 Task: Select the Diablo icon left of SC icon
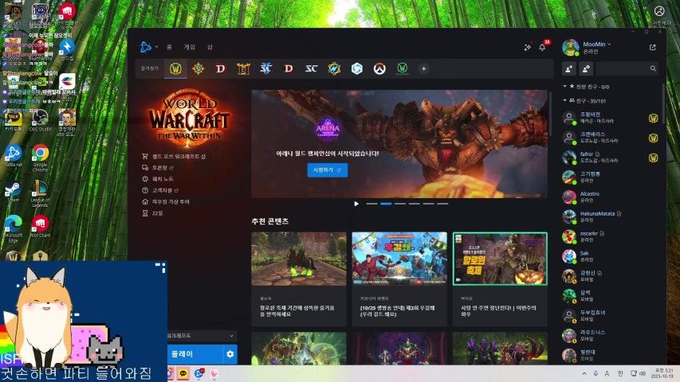pos(289,69)
